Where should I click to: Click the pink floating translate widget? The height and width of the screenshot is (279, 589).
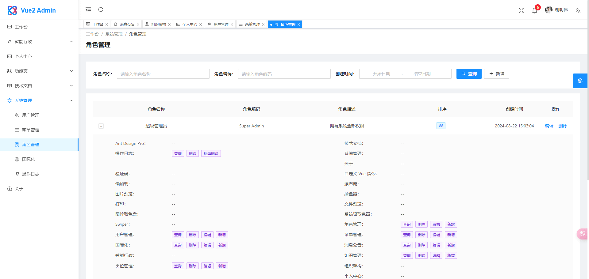[583, 234]
